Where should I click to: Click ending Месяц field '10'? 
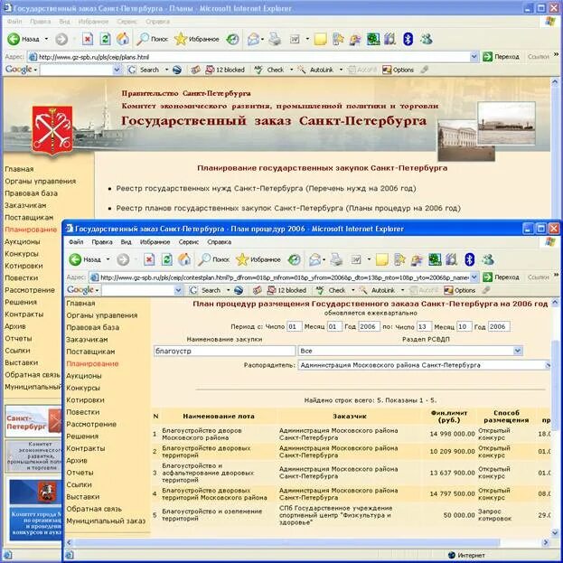tap(464, 327)
